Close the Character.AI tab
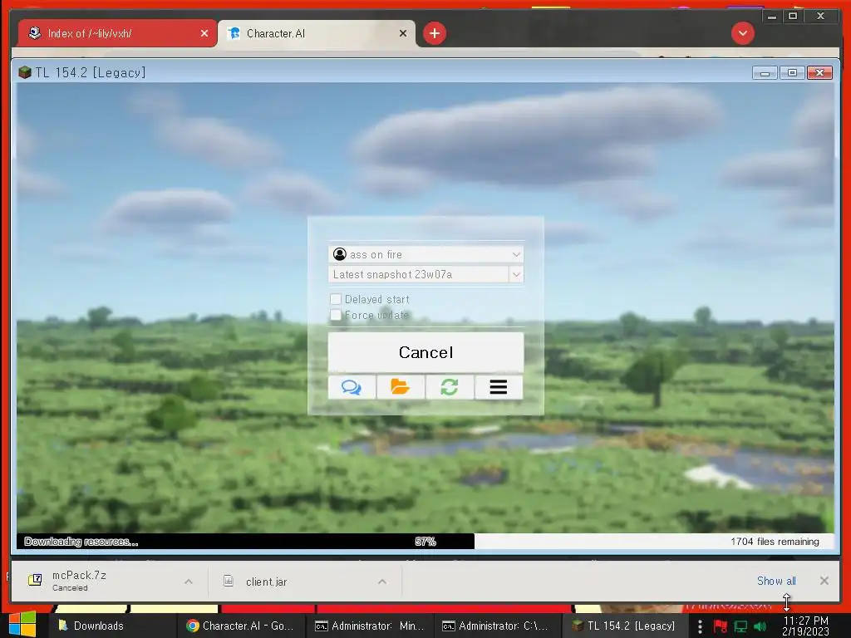Viewport: 851px width, 638px height. point(403,33)
